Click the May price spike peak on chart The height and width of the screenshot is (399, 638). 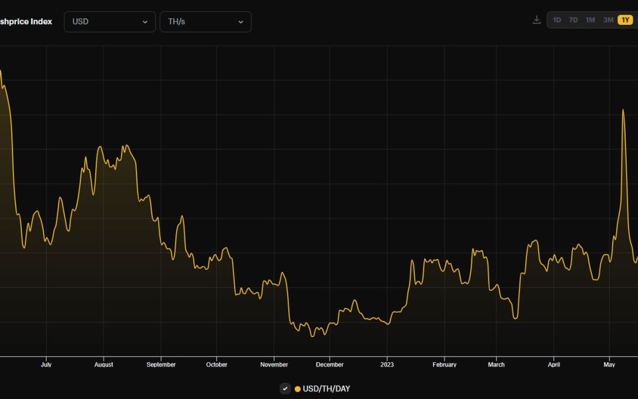[x=623, y=110]
